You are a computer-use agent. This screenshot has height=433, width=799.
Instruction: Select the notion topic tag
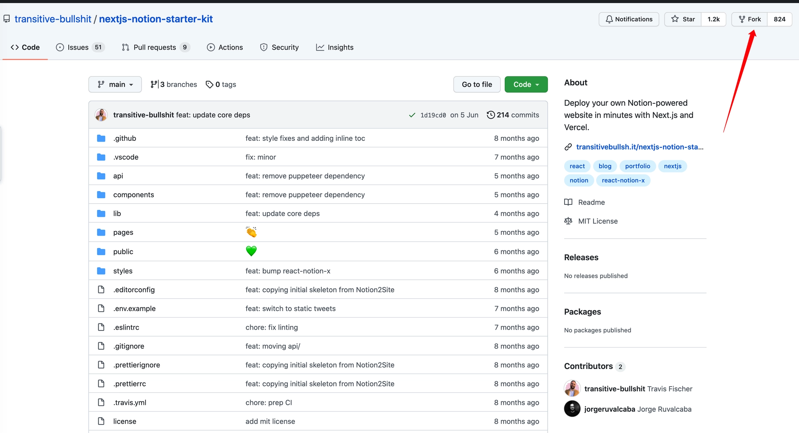[579, 180]
